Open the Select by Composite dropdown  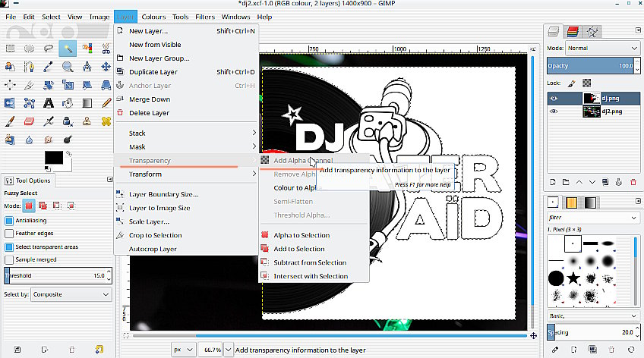[x=70, y=294]
